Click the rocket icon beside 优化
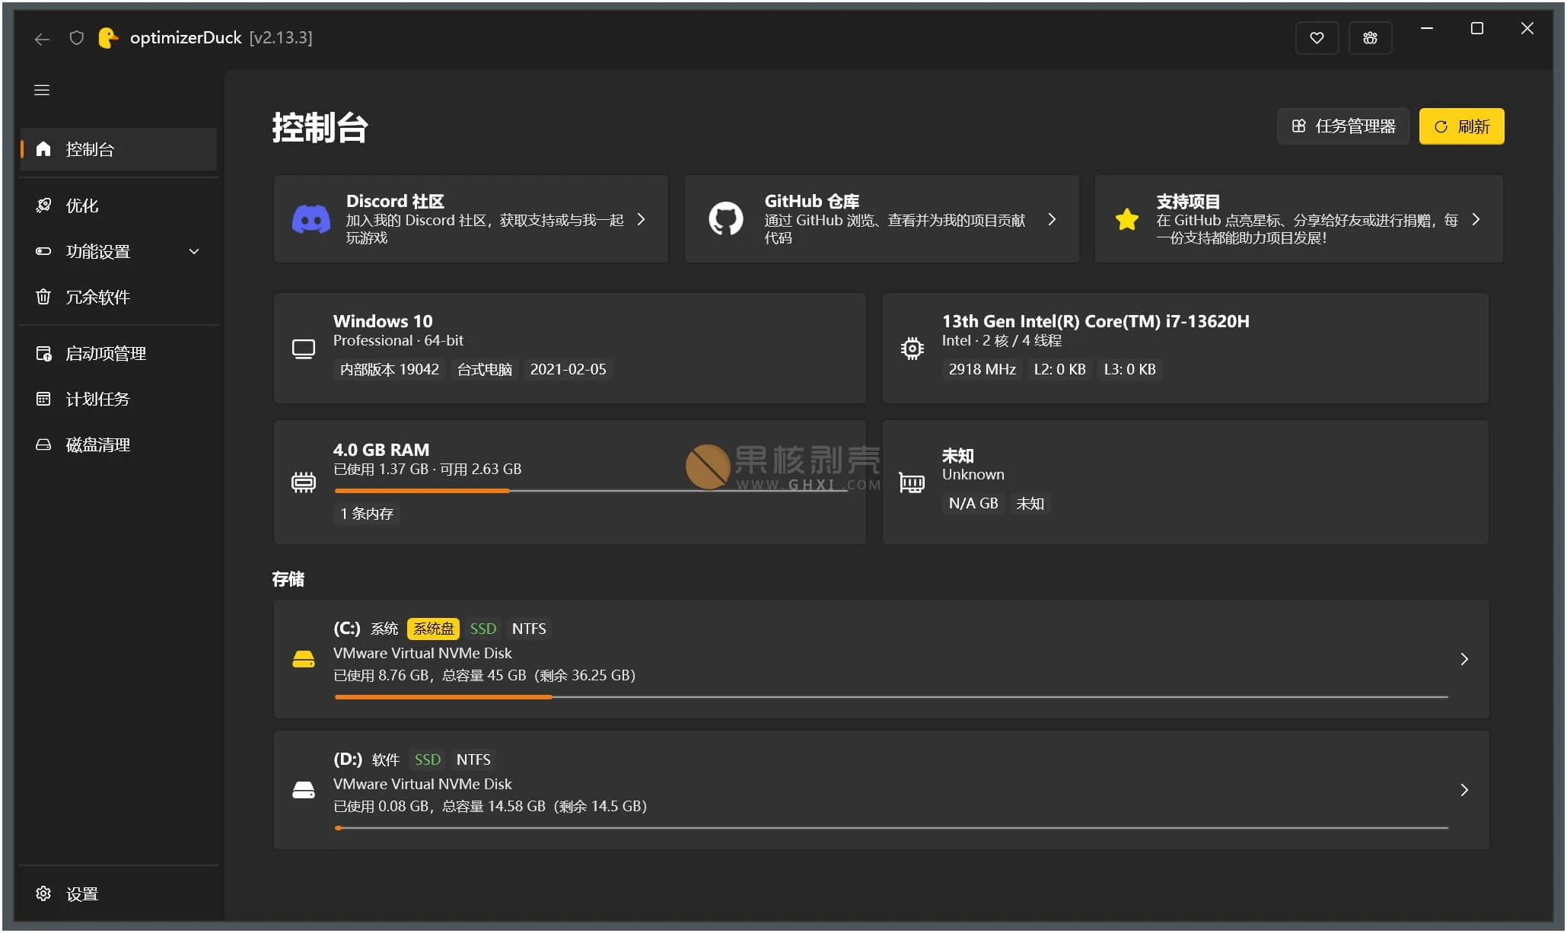1567x933 pixels. click(x=43, y=205)
